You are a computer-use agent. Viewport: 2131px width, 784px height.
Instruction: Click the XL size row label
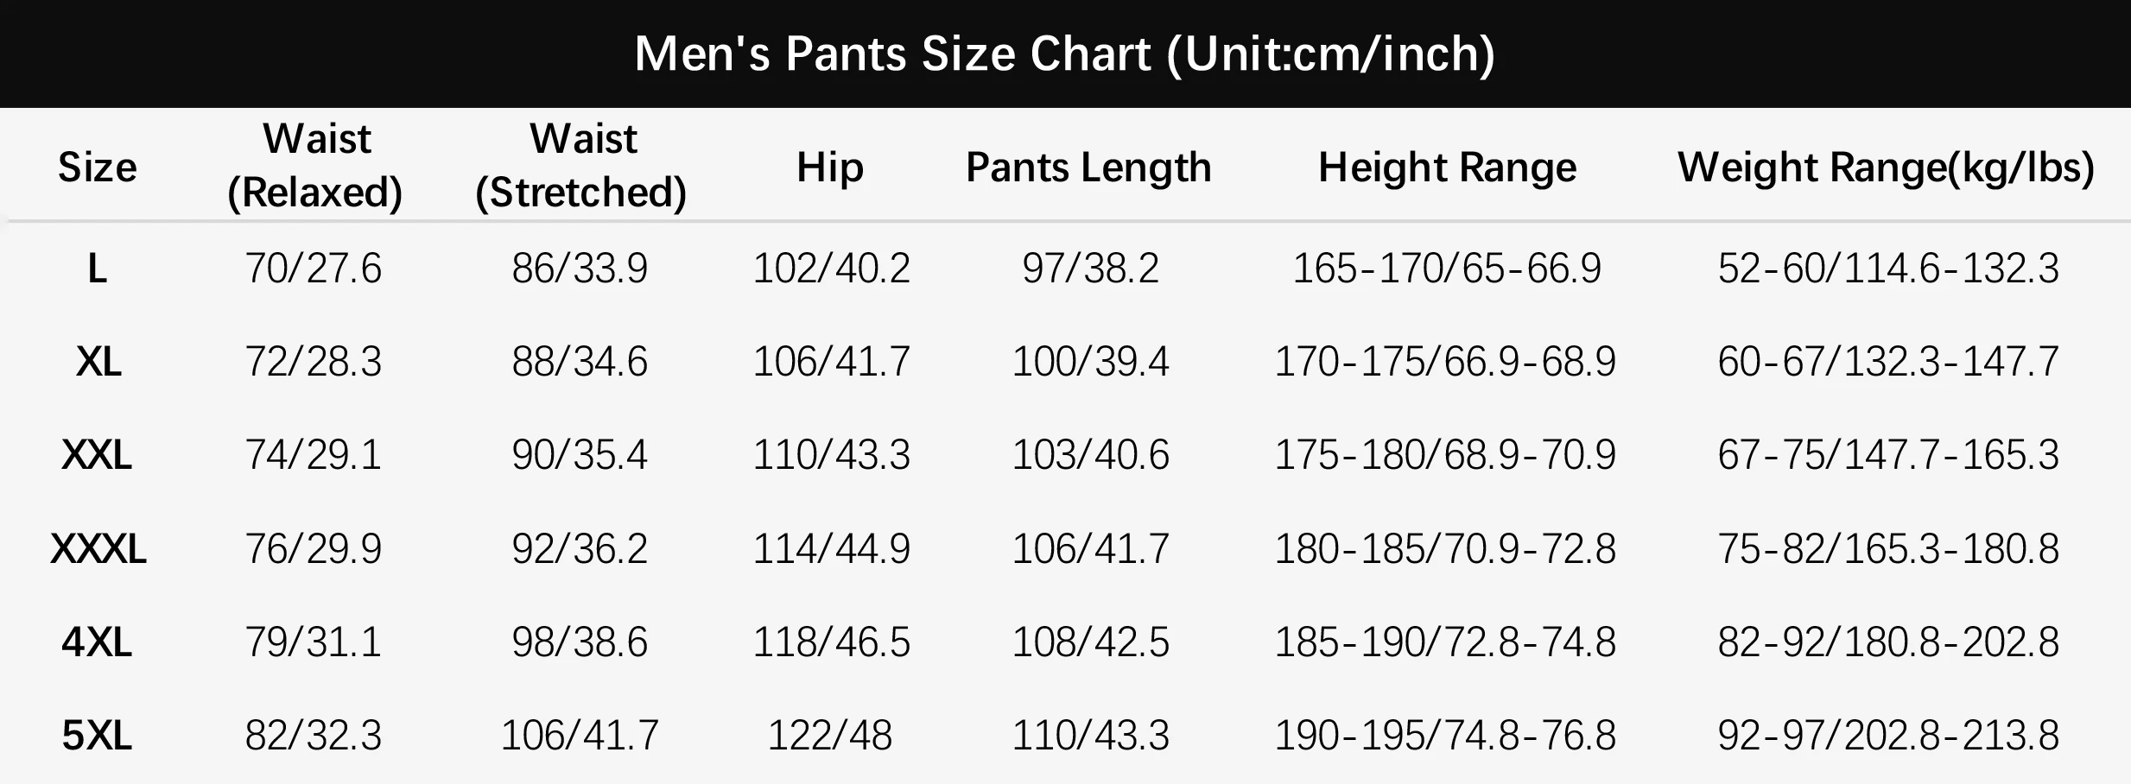click(x=98, y=362)
